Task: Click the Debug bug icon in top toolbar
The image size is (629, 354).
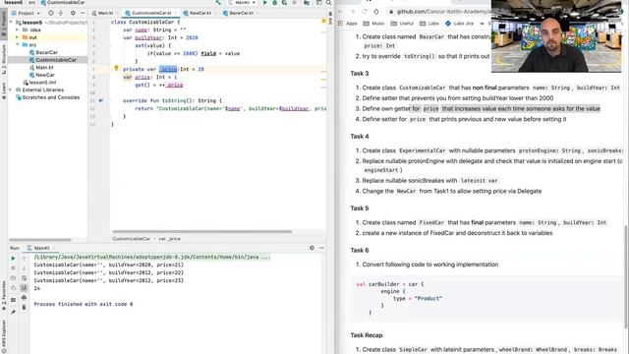Action: [x=275, y=2]
